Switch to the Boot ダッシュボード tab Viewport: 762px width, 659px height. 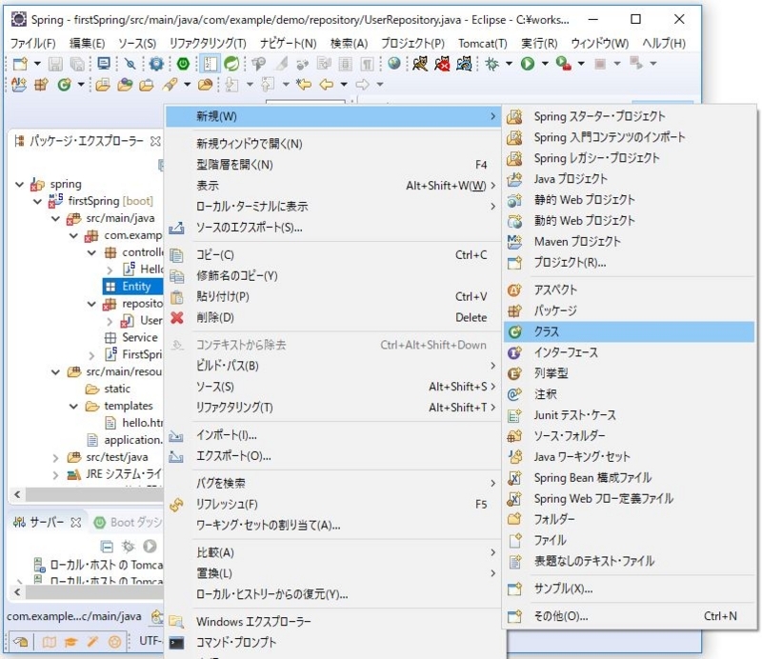tap(128, 523)
